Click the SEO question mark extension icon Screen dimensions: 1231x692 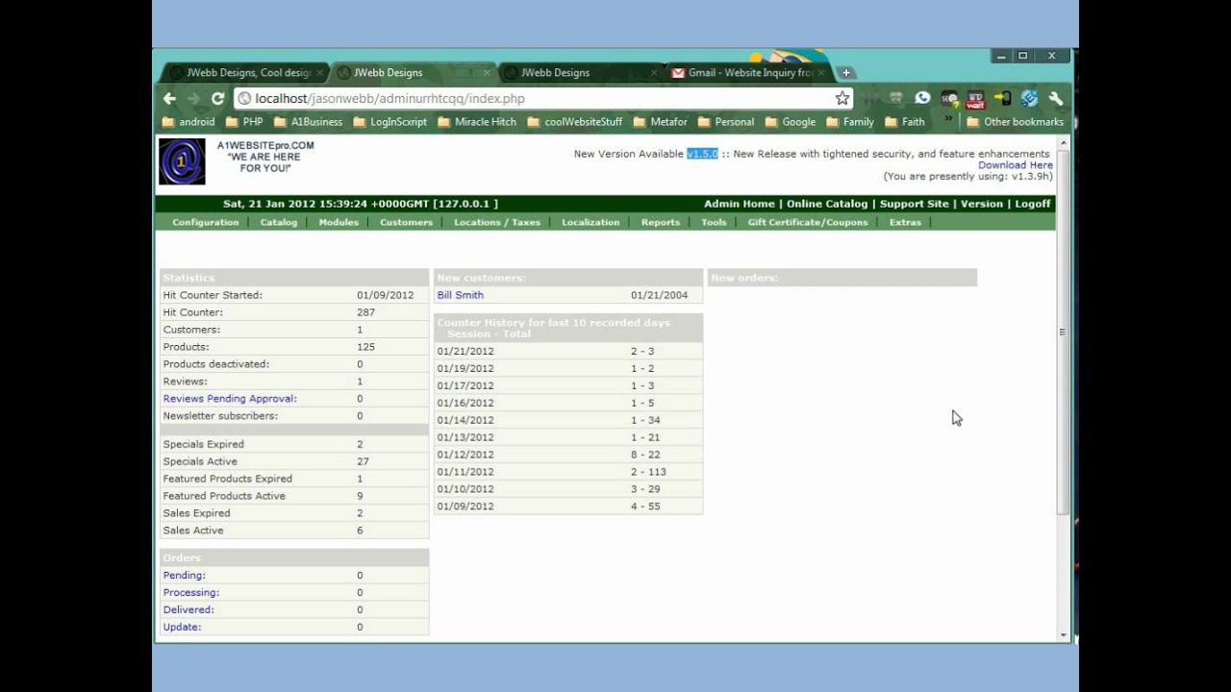950,98
